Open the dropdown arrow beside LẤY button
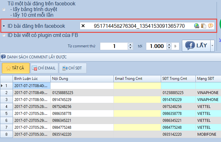The width and height of the screenshot is (221, 142). click(212, 46)
